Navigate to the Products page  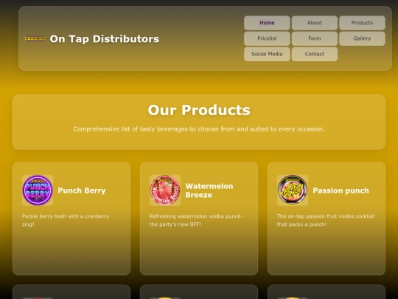pyautogui.click(x=362, y=23)
